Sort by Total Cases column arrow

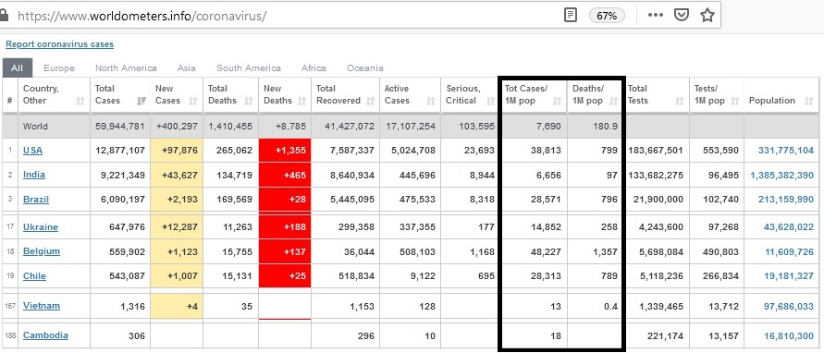point(141,102)
